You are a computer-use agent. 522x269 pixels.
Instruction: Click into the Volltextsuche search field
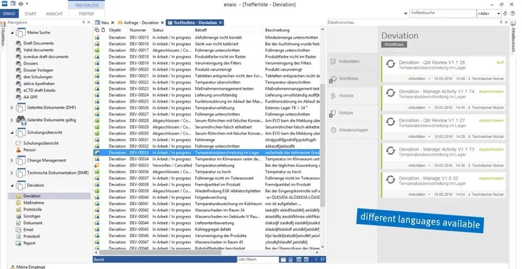pyautogui.click(x=442, y=14)
